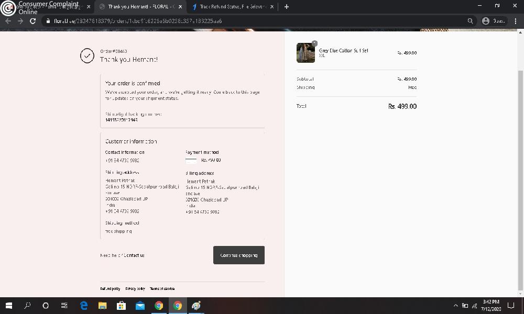Open Microsoft Edge from the taskbar
This screenshot has height=314, width=524.
pyautogui.click(x=83, y=306)
